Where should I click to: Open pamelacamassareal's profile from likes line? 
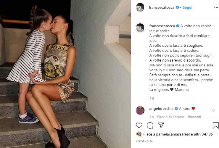[173, 134]
